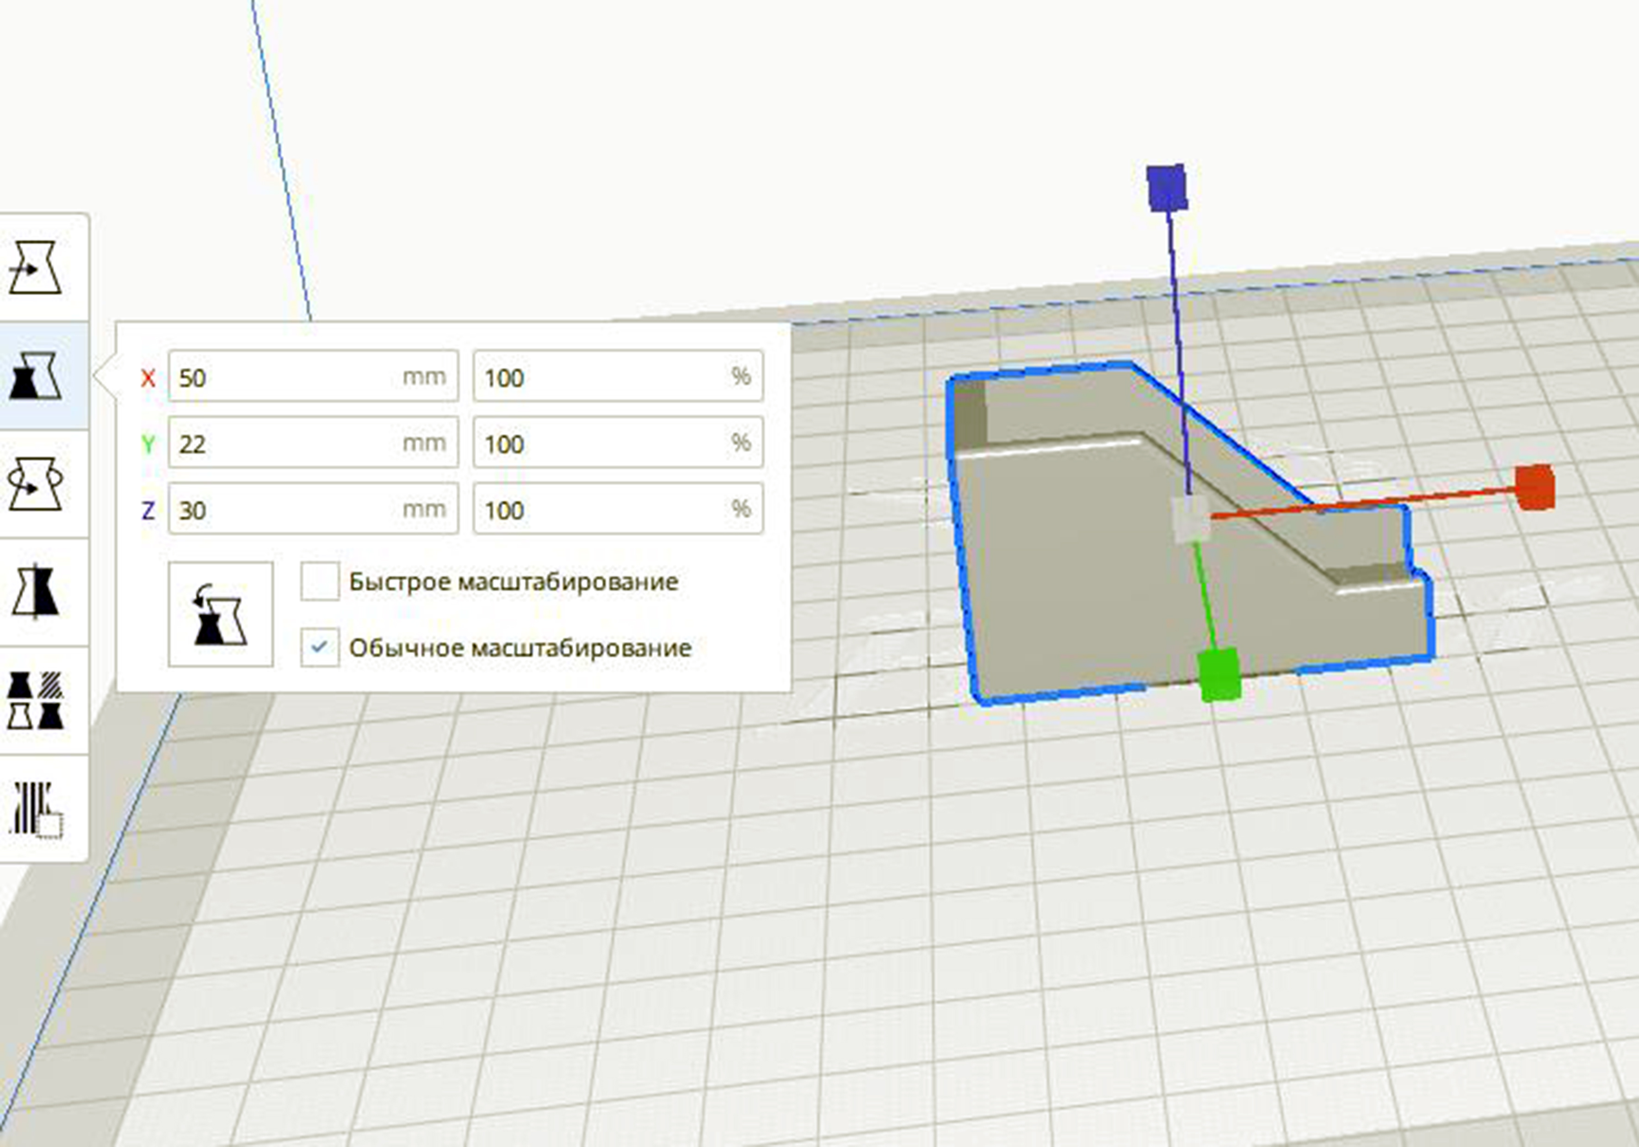This screenshot has width=1639, height=1147.
Task: Click the Z size mm field
Action: (x=313, y=509)
